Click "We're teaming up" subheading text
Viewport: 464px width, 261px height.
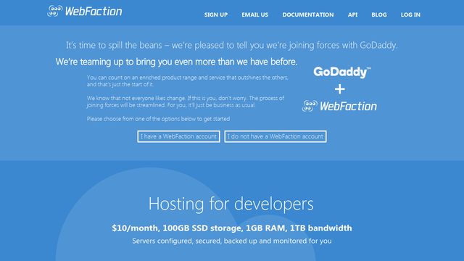point(176,62)
